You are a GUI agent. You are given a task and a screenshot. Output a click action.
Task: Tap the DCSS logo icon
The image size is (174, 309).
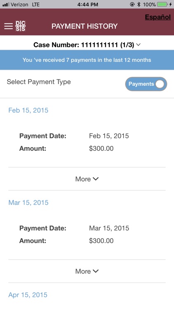21,26
